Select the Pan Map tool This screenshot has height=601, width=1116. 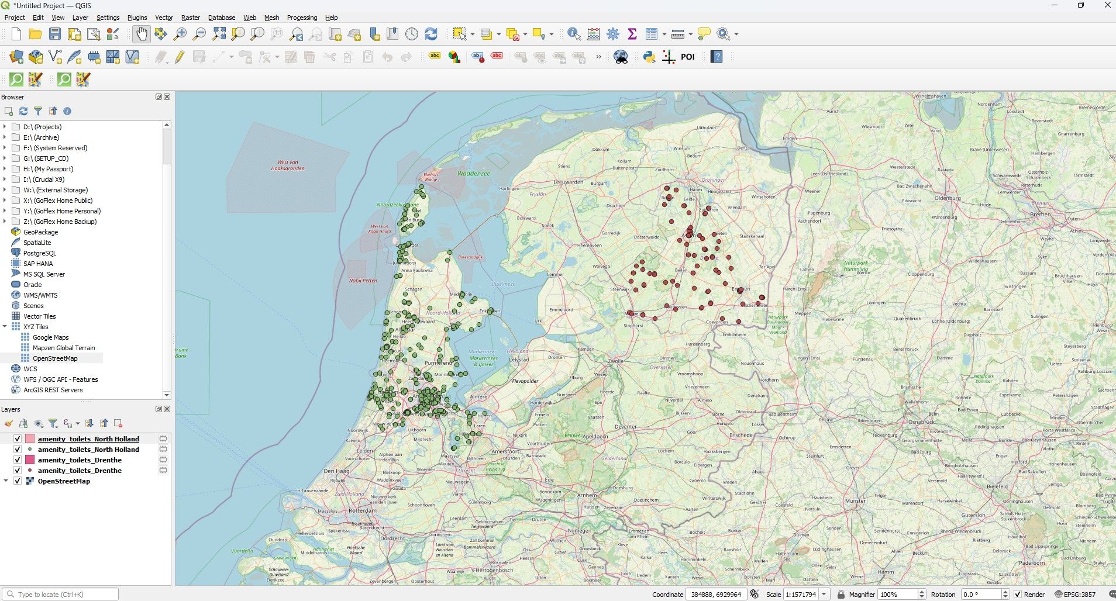pos(142,34)
